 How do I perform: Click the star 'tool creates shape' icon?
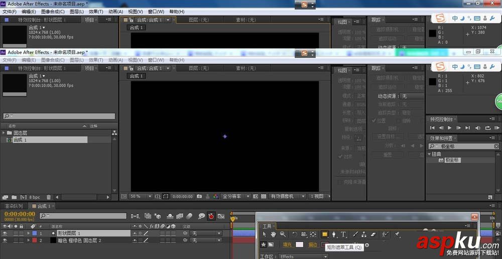click(264, 244)
